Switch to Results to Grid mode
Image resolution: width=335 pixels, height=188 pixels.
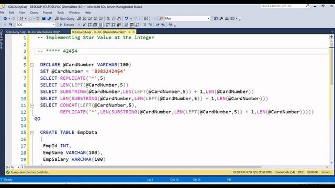click(132, 25)
